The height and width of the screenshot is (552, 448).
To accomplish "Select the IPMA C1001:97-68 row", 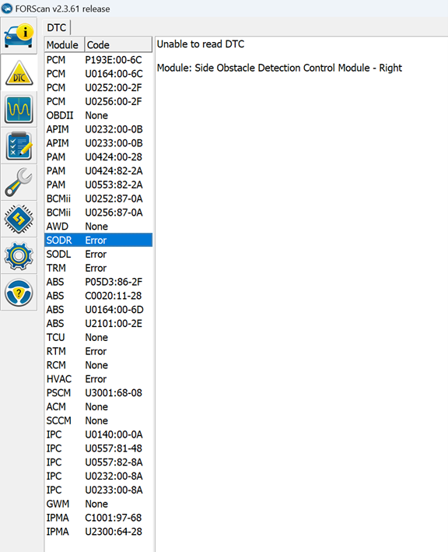I will coord(99,518).
